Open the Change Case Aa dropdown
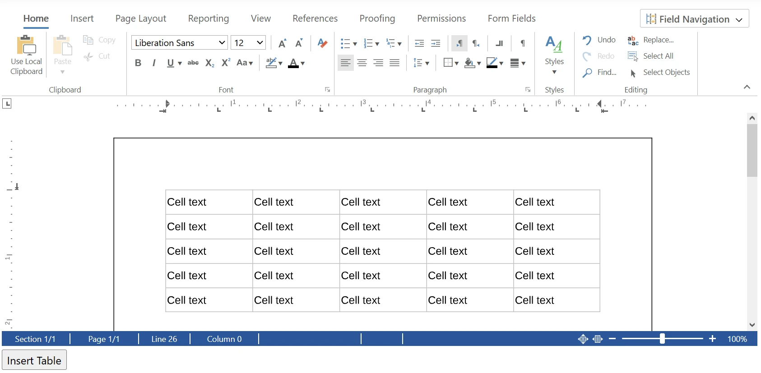Image resolution: width=761 pixels, height=373 pixels. (x=245, y=63)
